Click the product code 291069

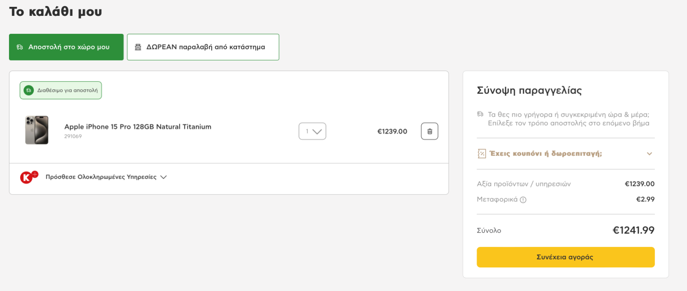pyautogui.click(x=73, y=136)
